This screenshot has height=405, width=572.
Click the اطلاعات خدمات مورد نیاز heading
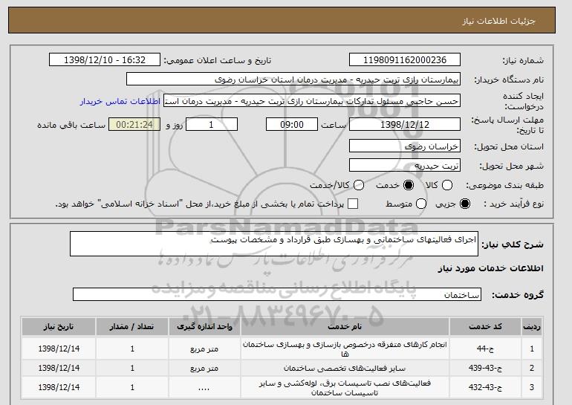click(490, 268)
